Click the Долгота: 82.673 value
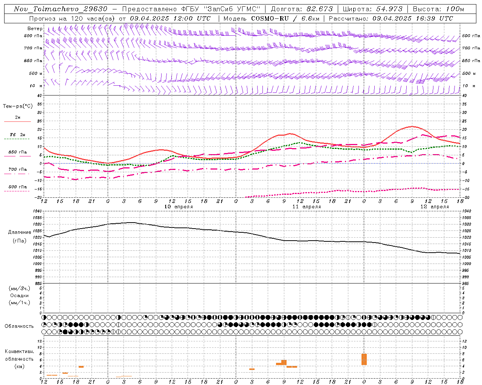 tap(302, 9)
